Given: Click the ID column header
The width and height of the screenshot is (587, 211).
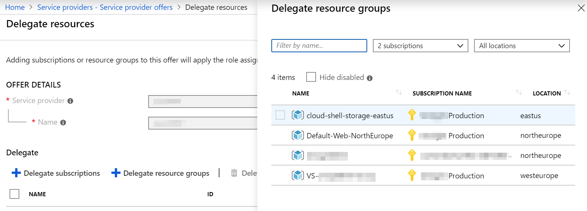Looking at the screenshot, I should 210,194.
